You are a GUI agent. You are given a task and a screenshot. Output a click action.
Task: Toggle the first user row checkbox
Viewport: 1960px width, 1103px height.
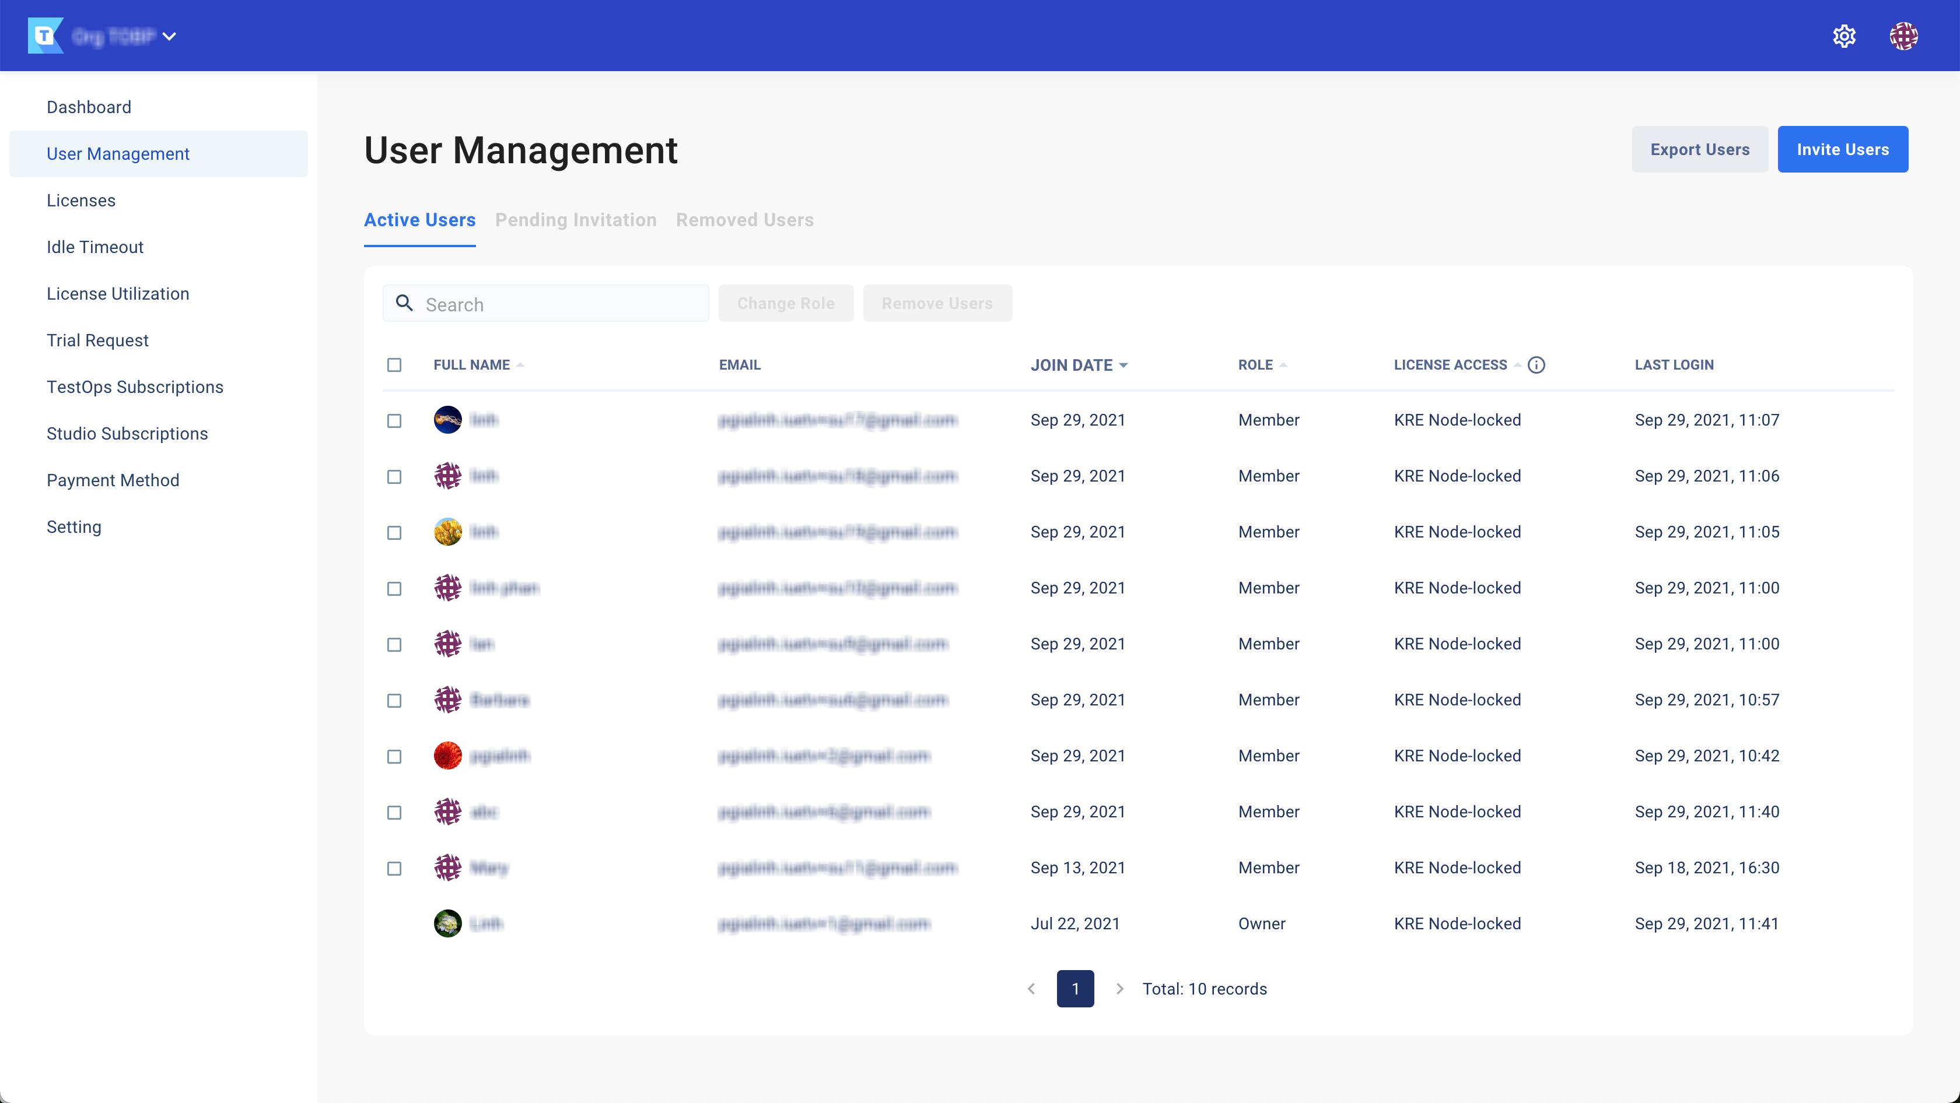pyautogui.click(x=394, y=420)
